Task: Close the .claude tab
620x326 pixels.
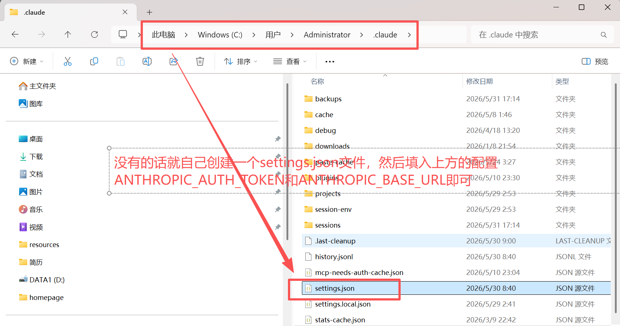Action: [x=125, y=12]
